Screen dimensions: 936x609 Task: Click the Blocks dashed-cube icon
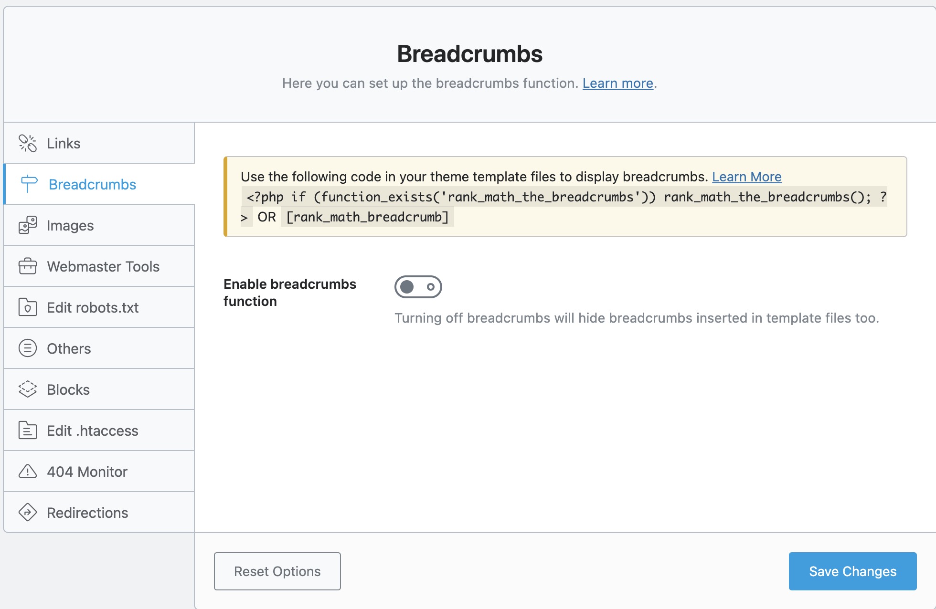28,389
